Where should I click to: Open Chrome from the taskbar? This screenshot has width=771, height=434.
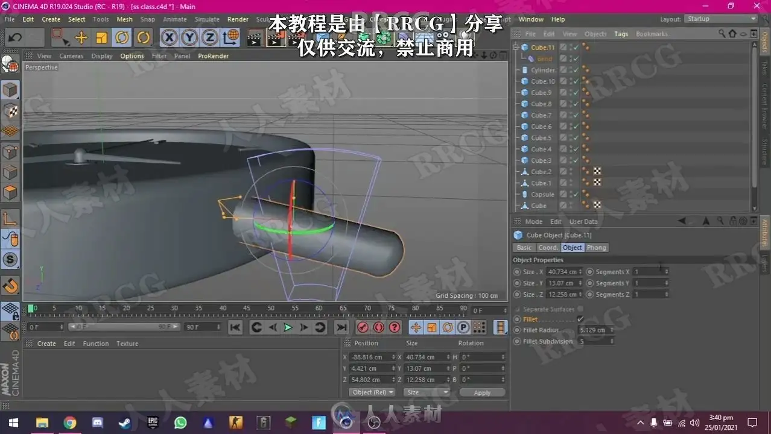pyautogui.click(x=69, y=423)
